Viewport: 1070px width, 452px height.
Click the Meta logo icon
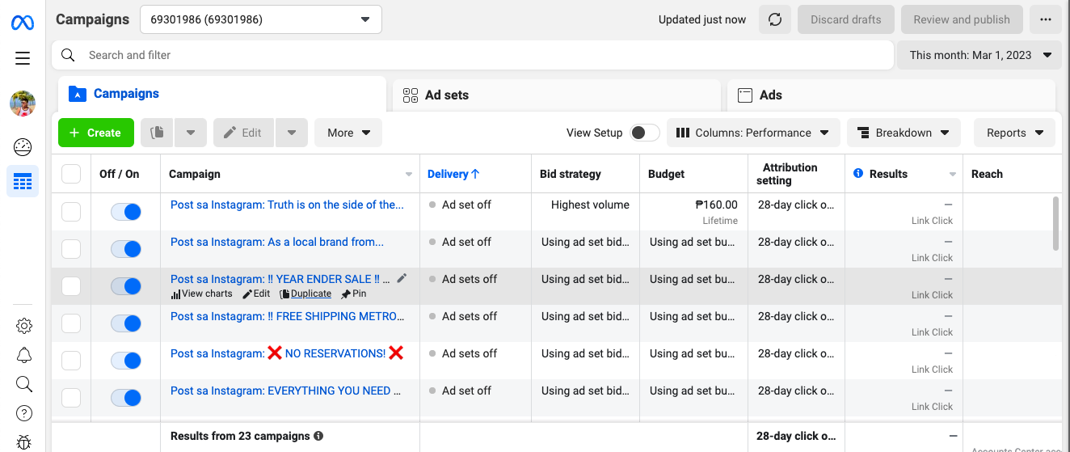tap(23, 22)
